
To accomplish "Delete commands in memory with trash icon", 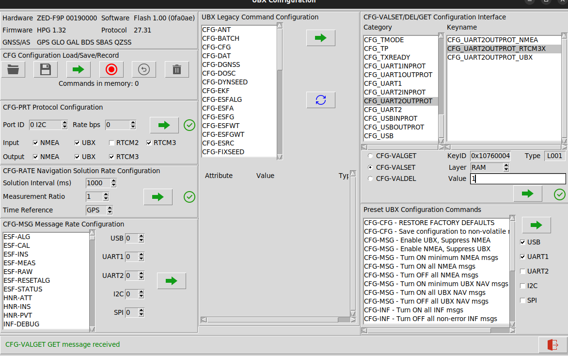I will pos(177,69).
